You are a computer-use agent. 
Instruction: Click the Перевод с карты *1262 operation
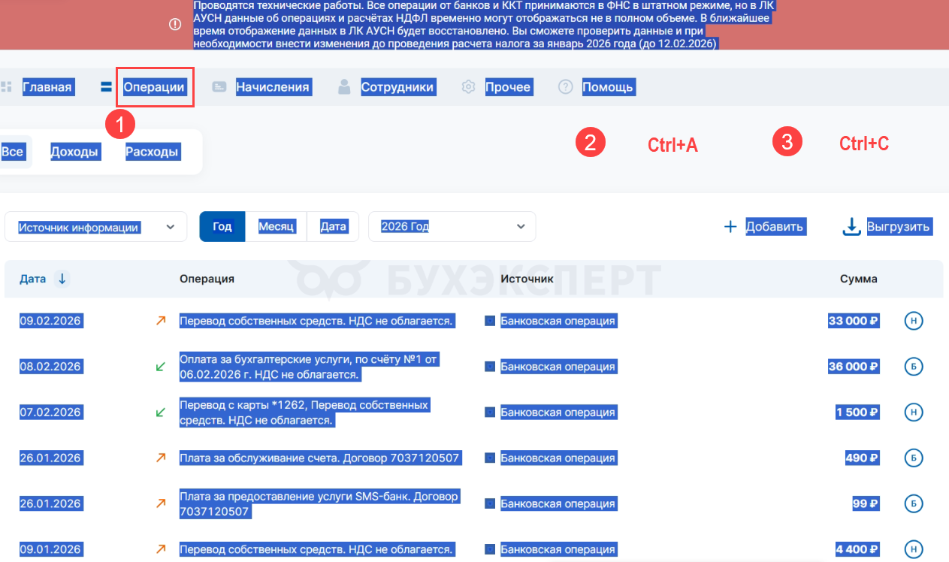click(304, 412)
